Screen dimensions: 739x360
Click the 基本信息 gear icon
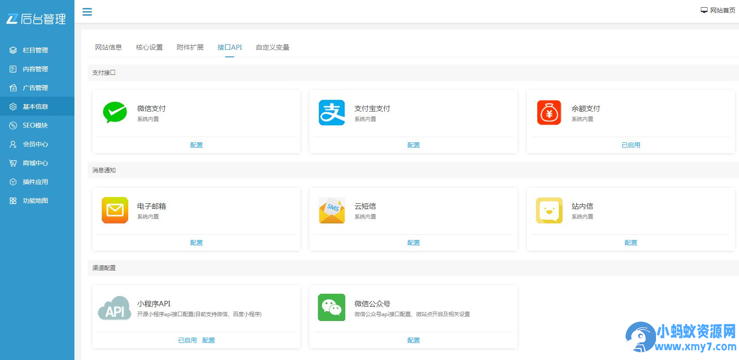(x=13, y=107)
